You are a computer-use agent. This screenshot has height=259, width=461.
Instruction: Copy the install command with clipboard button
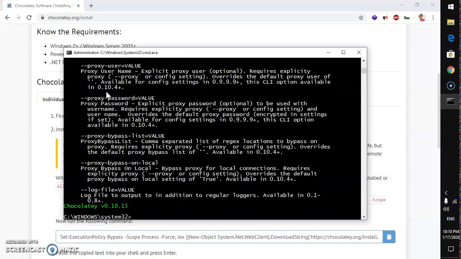(389, 237)
